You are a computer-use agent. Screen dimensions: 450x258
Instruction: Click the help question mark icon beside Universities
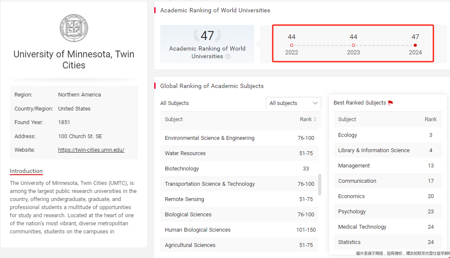click(x=228, y=57)
